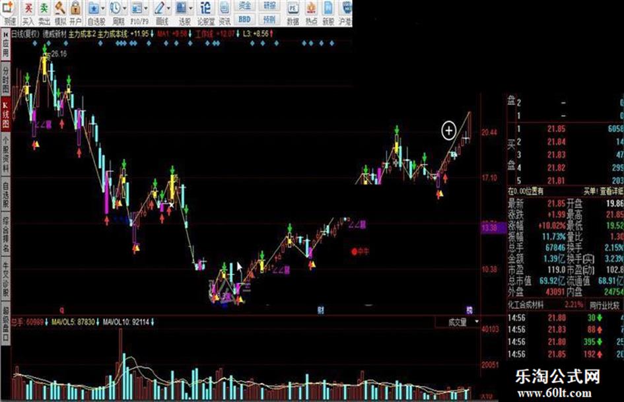Expand the F10/F9 dropdown arrow

(x=146, y=9)
